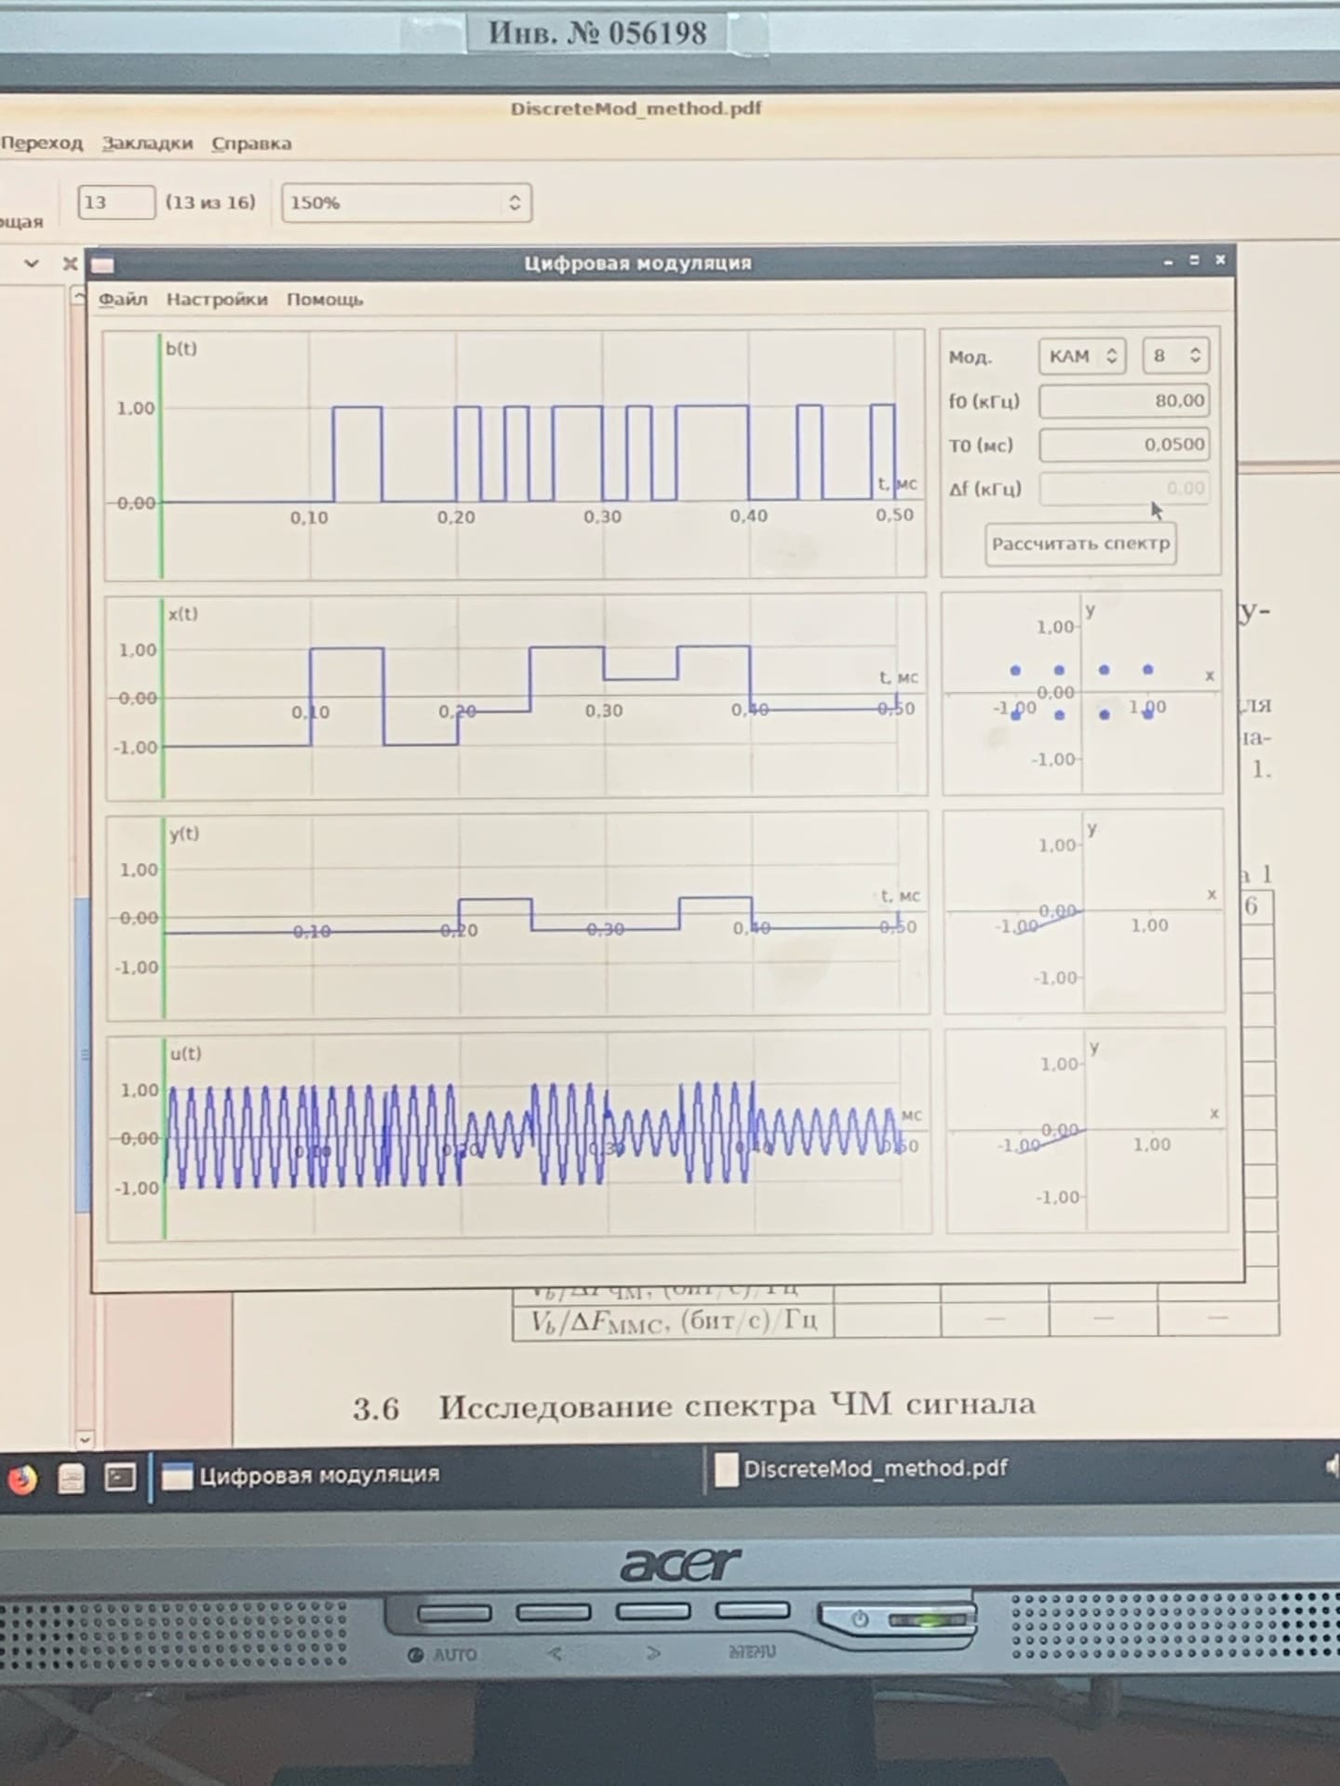Image resolution: width=1340 pixels, height=1786 pixels.
Task: Click the T0 (мс) field showing 0,0500
Action: point(1124,445)
